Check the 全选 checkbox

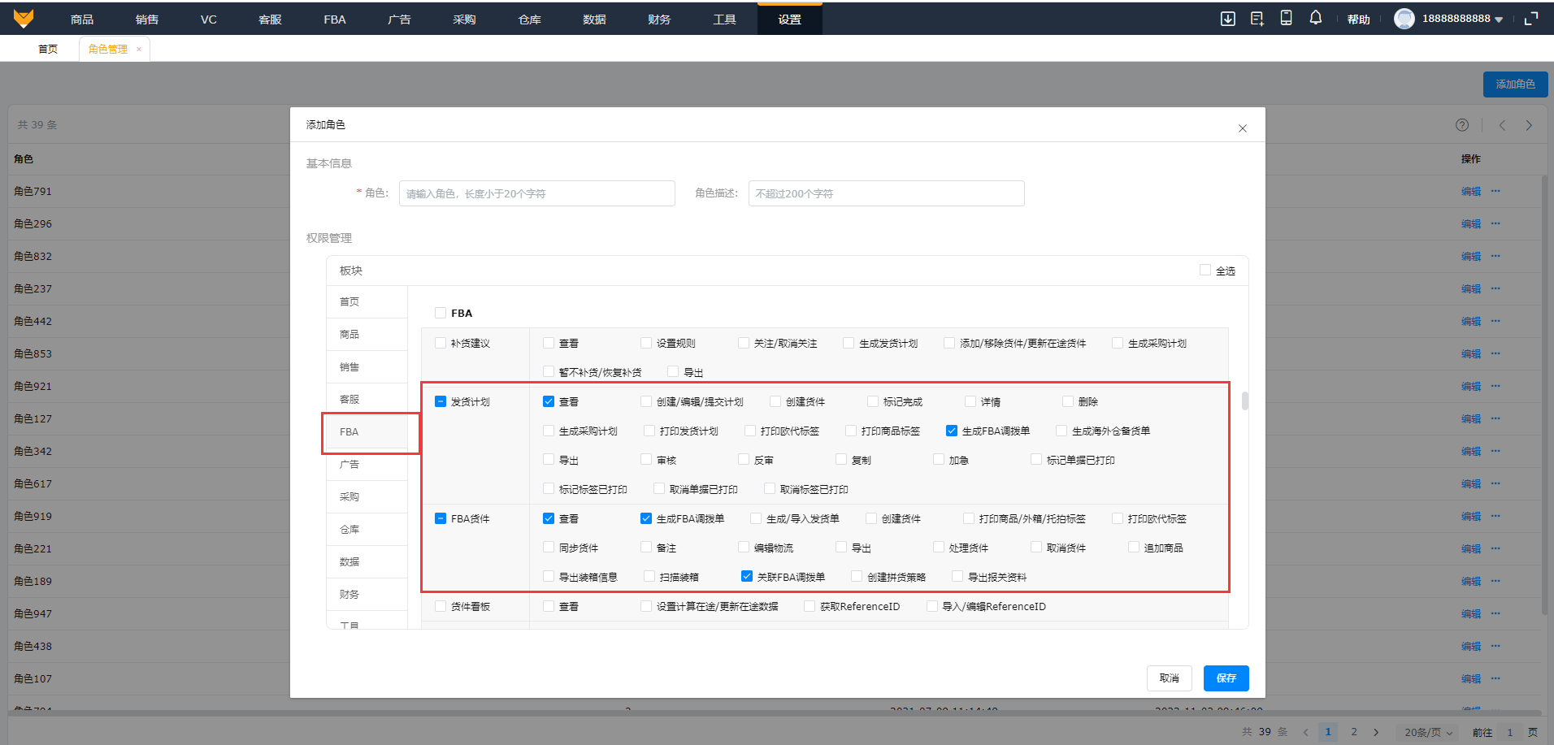(1205, 271)
